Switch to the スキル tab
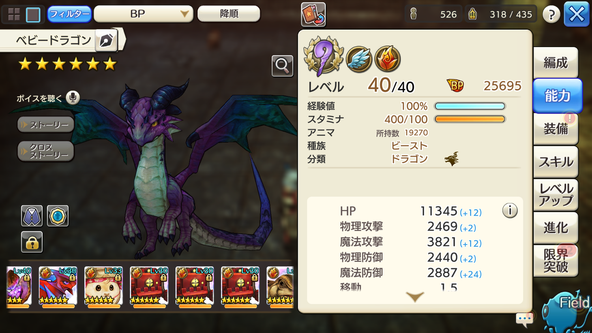 pos(556,162)
